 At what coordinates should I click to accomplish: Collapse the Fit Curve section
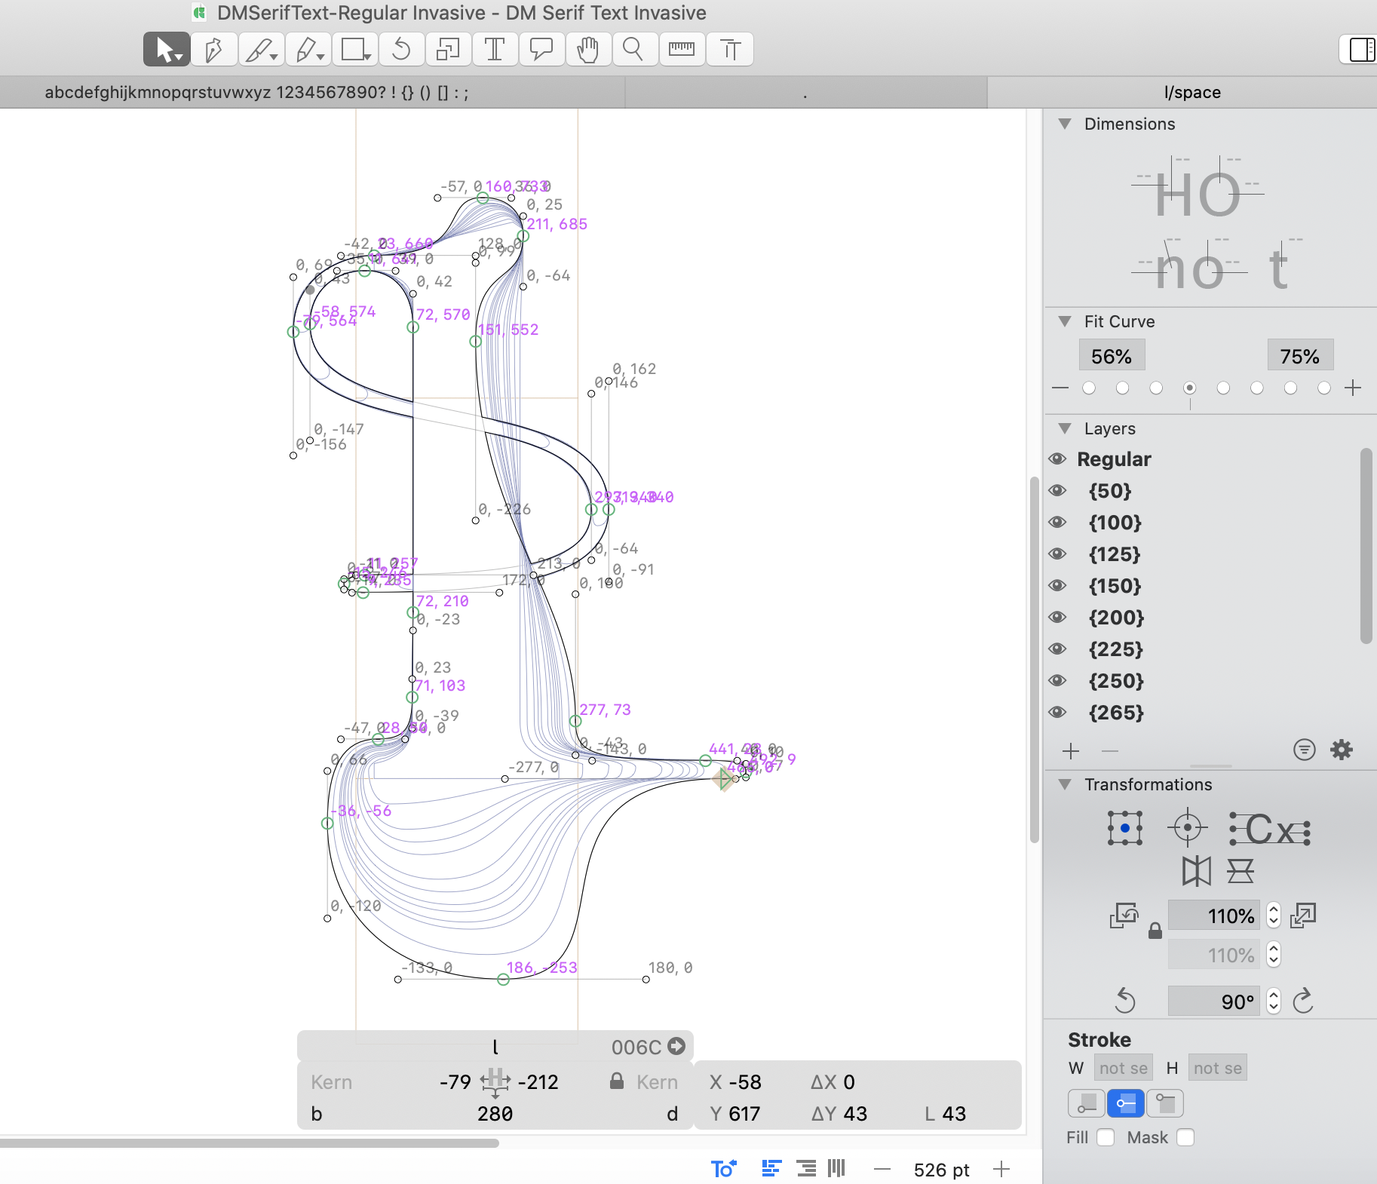point(1065,321)
